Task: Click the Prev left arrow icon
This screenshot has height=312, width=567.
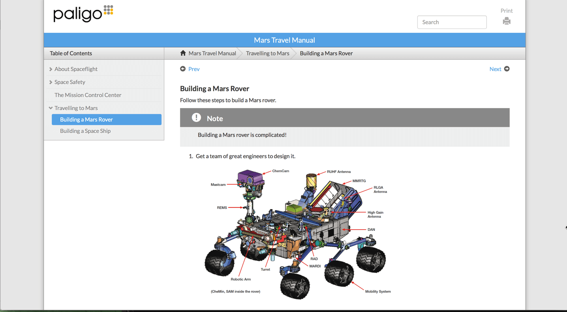Action: coord(183,69)
